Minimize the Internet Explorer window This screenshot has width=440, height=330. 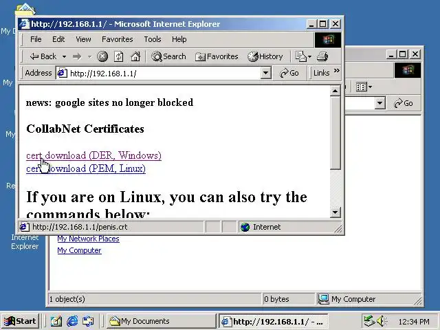coord(311,24)
